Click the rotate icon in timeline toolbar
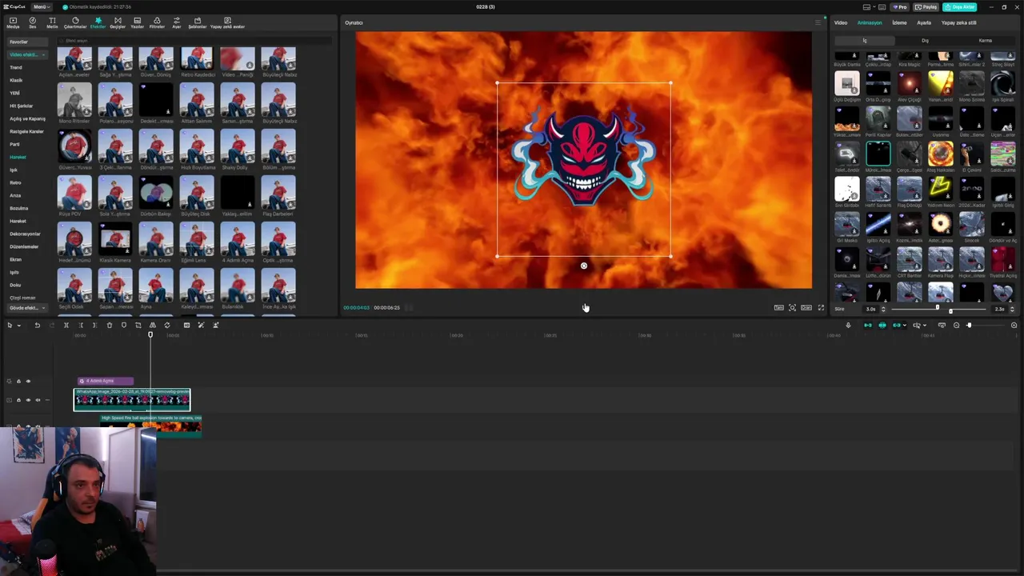The image size is (1024, 576). pos(167,326)
